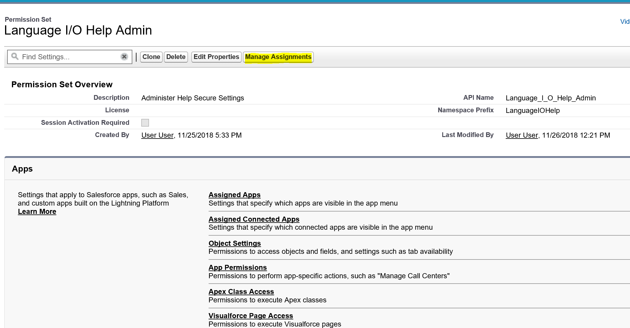The height and width of the screenshot is (328, 630).
Task: Go to Object Settings
Action: click(x=235, y=243)
